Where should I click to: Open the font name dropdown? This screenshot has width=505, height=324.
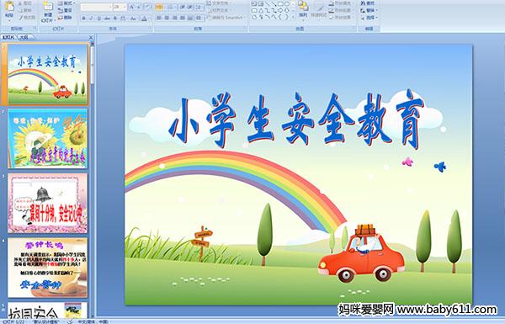point(110,7)
